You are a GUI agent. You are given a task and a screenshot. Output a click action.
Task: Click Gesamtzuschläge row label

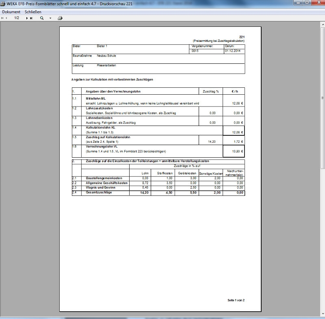[x=99, y=192]
